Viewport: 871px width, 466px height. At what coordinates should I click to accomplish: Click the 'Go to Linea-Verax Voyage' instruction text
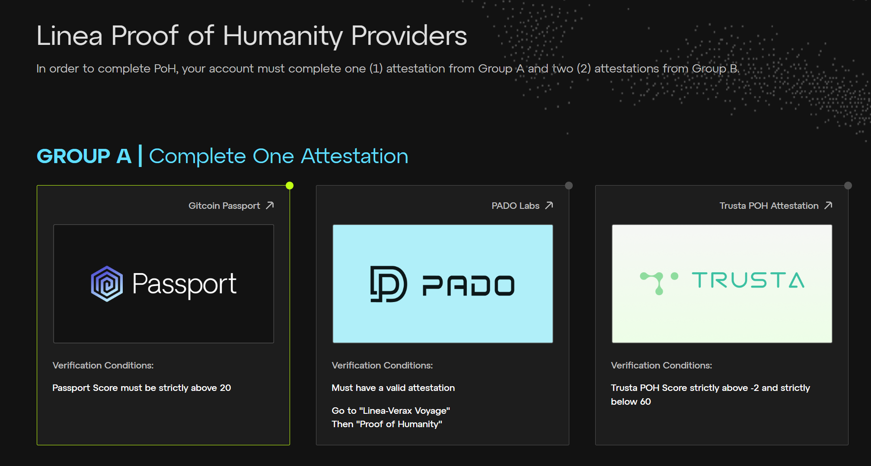point(390,411)
